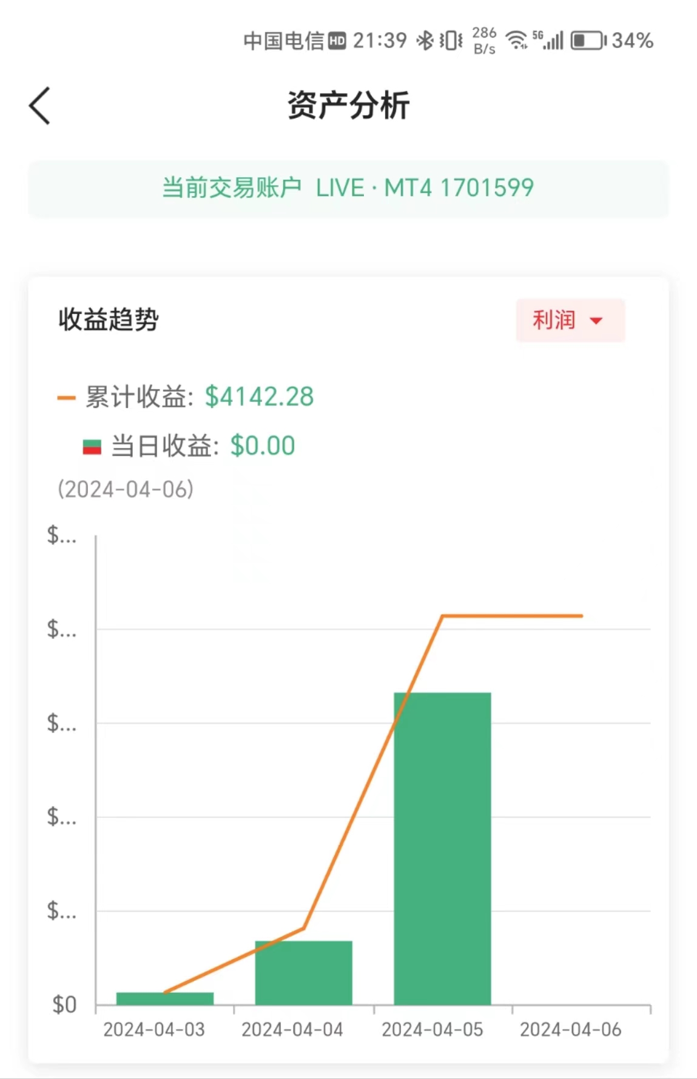Tap the 累计收益 $4142.28 value
The height and width of the screenshot is (1079, 697).
pyautogui.click(x=259, y=397)
